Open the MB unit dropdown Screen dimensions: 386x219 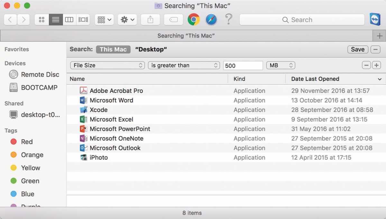pyautogui.click(x=281, y=65)
